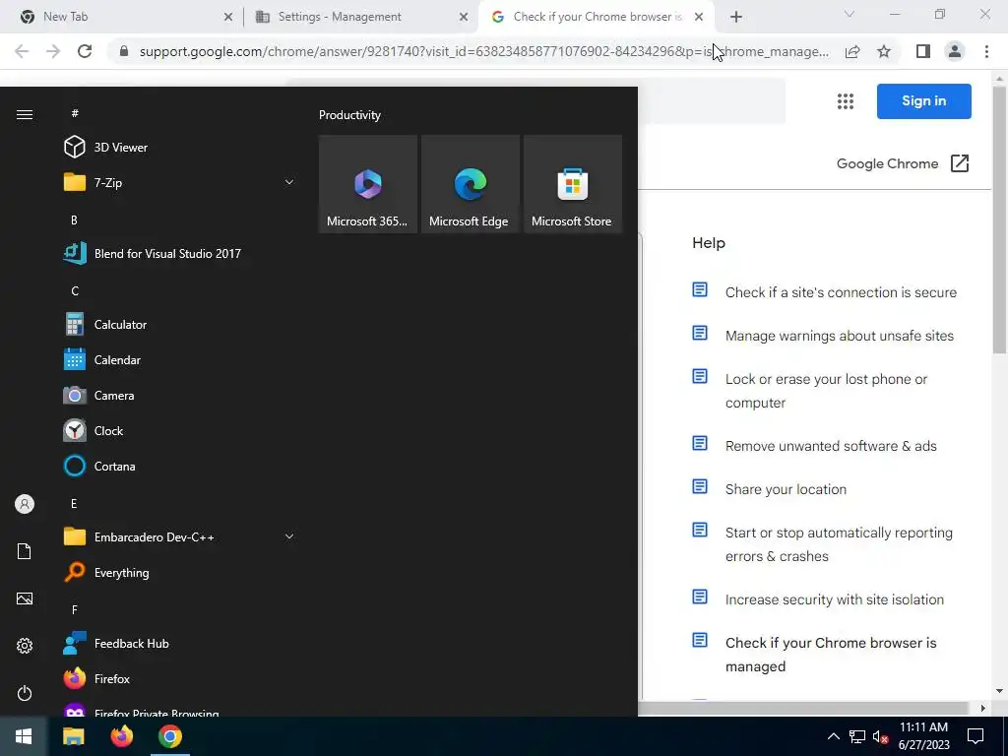Image resolution: width=1008 pixels, height=756 pixels.
Task: Open Feedback Hub
Action: coord(116,644)
